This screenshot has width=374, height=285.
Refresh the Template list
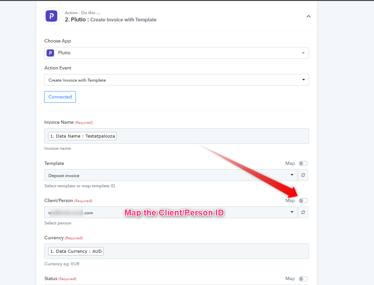tap(303, 175)
